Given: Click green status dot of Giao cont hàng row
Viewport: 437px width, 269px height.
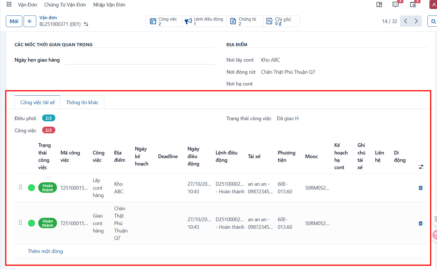Looking at the screenshot, I should [x=31, y=223].
